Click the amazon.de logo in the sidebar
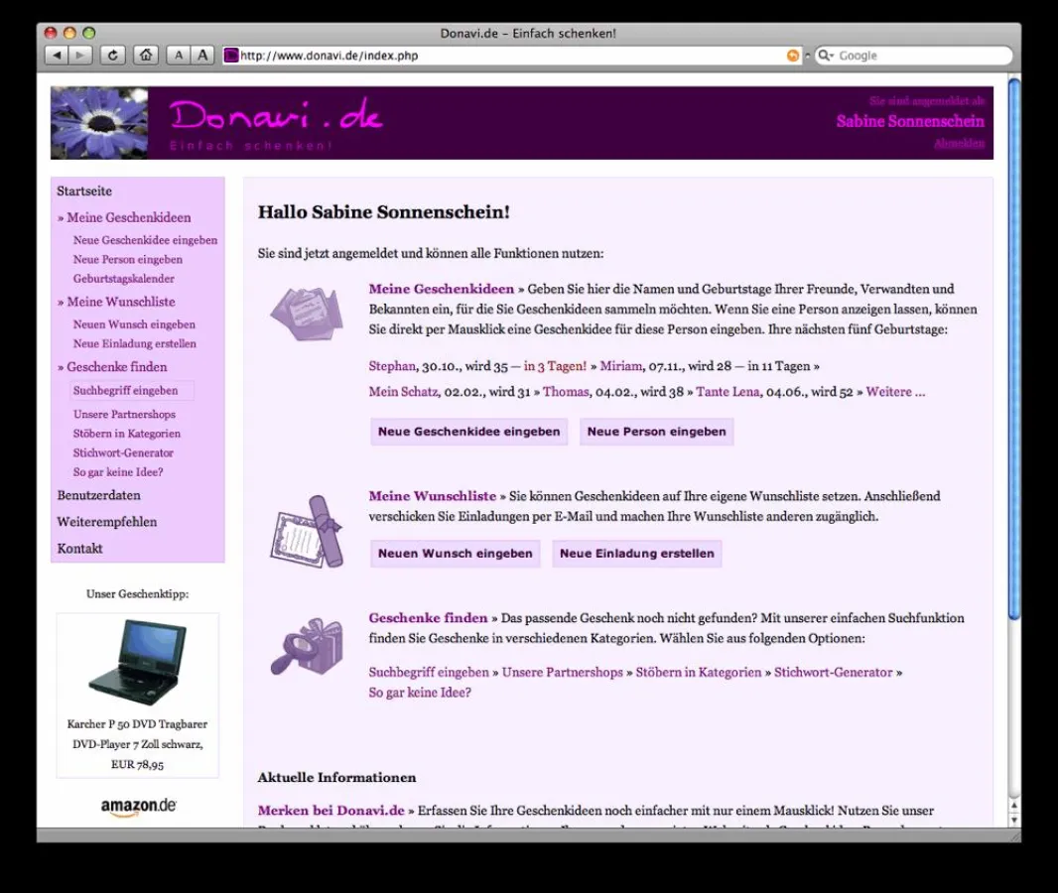The image size is (1058, 893). pyautogui.click(x=137, y=806)
